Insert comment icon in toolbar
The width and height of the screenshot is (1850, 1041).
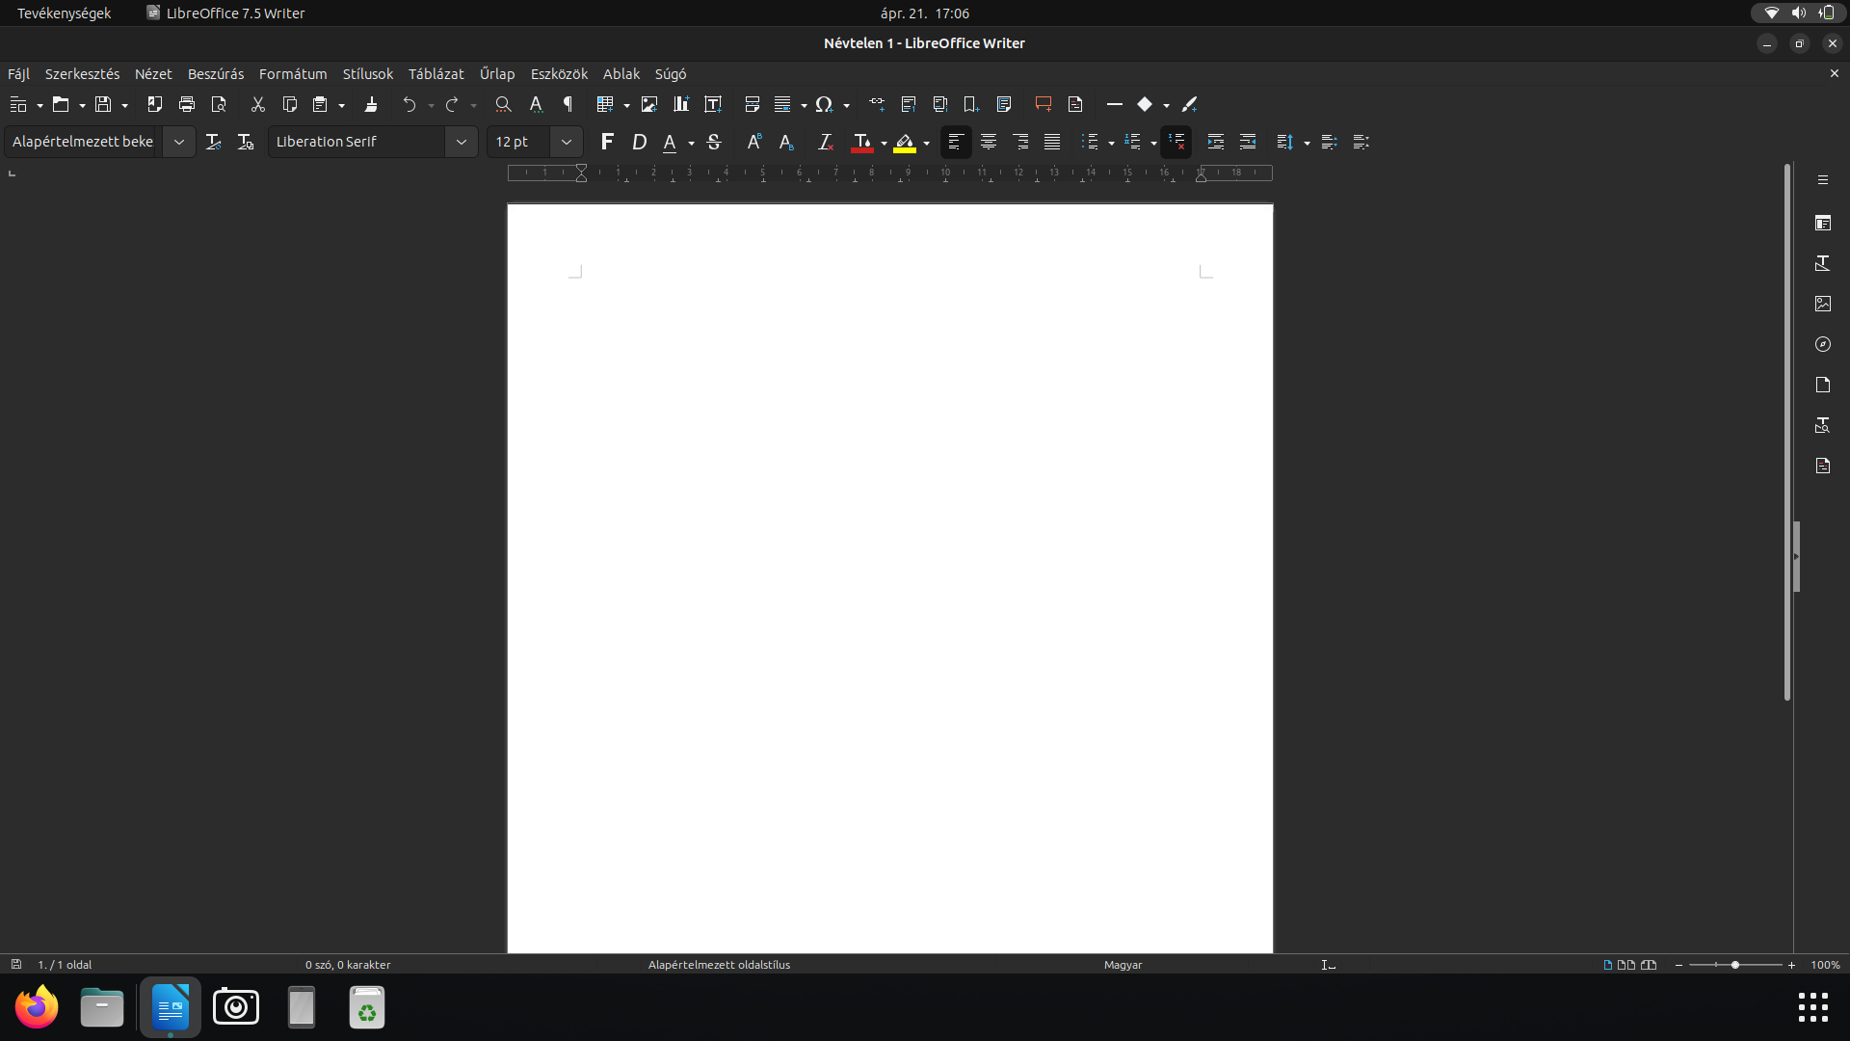click(x=1044, y=104)
